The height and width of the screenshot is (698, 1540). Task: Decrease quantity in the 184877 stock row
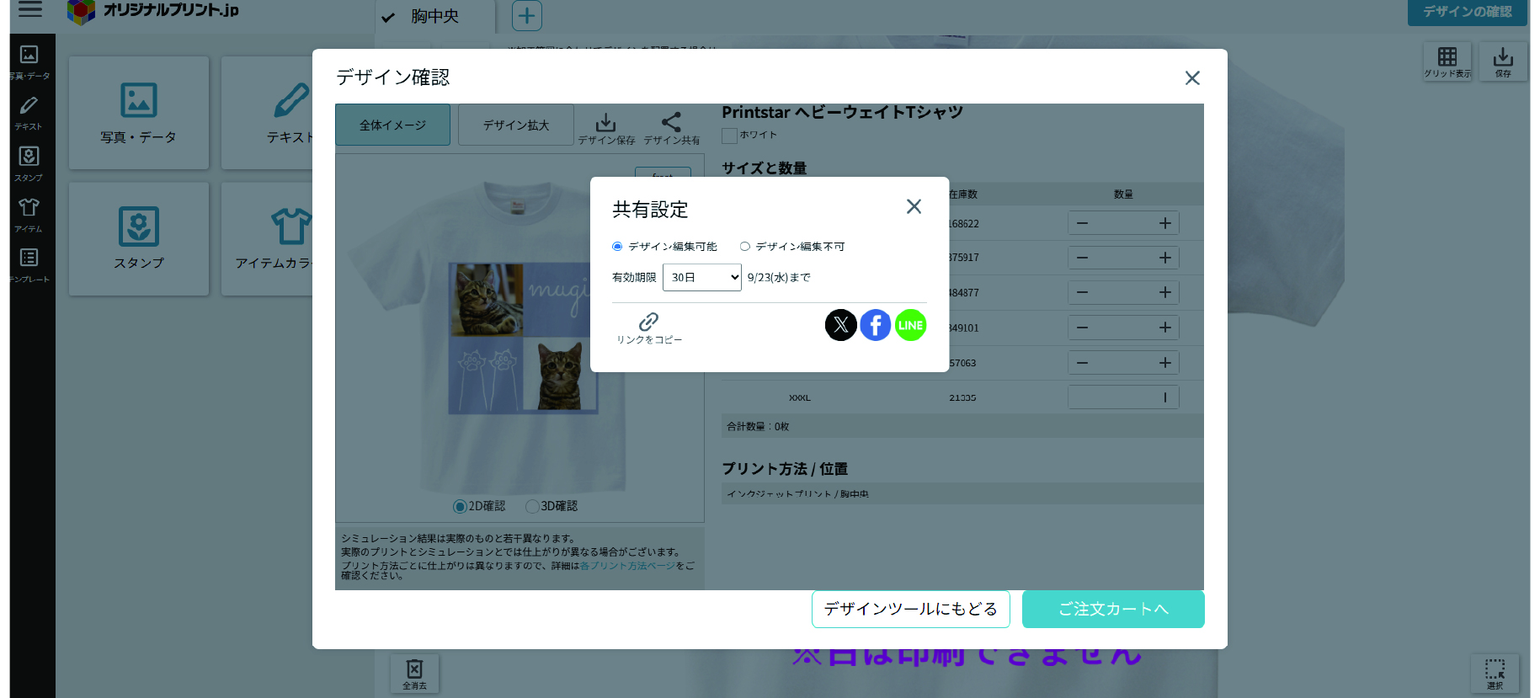tap(1082, 292)
